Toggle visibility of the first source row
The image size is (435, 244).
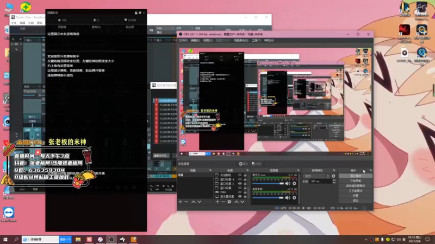240,175
